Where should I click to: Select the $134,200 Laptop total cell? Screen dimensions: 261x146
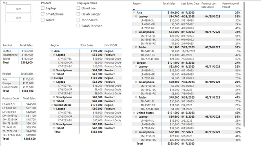click(x=27, y=51)
